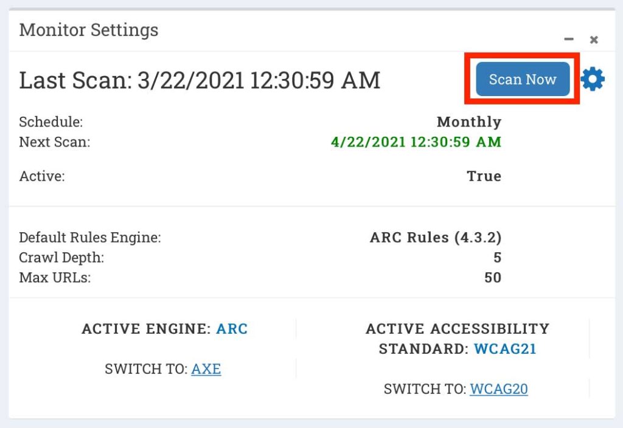Click the Default Rules Engine label

90,238
